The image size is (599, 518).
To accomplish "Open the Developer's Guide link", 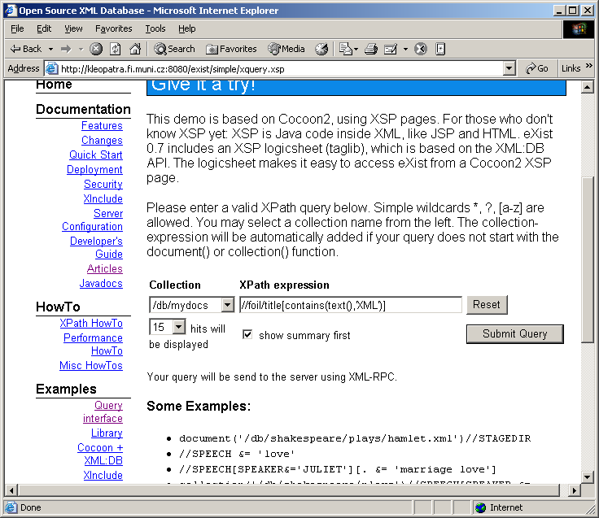I will pos(96,248).
